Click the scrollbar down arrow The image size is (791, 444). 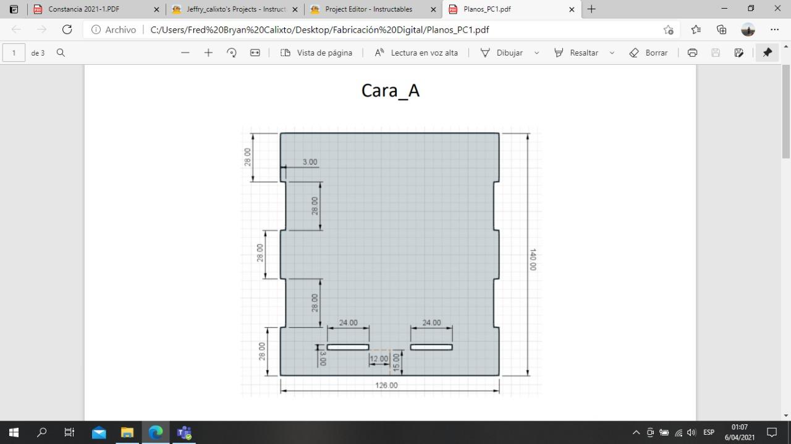pos(786,416)
